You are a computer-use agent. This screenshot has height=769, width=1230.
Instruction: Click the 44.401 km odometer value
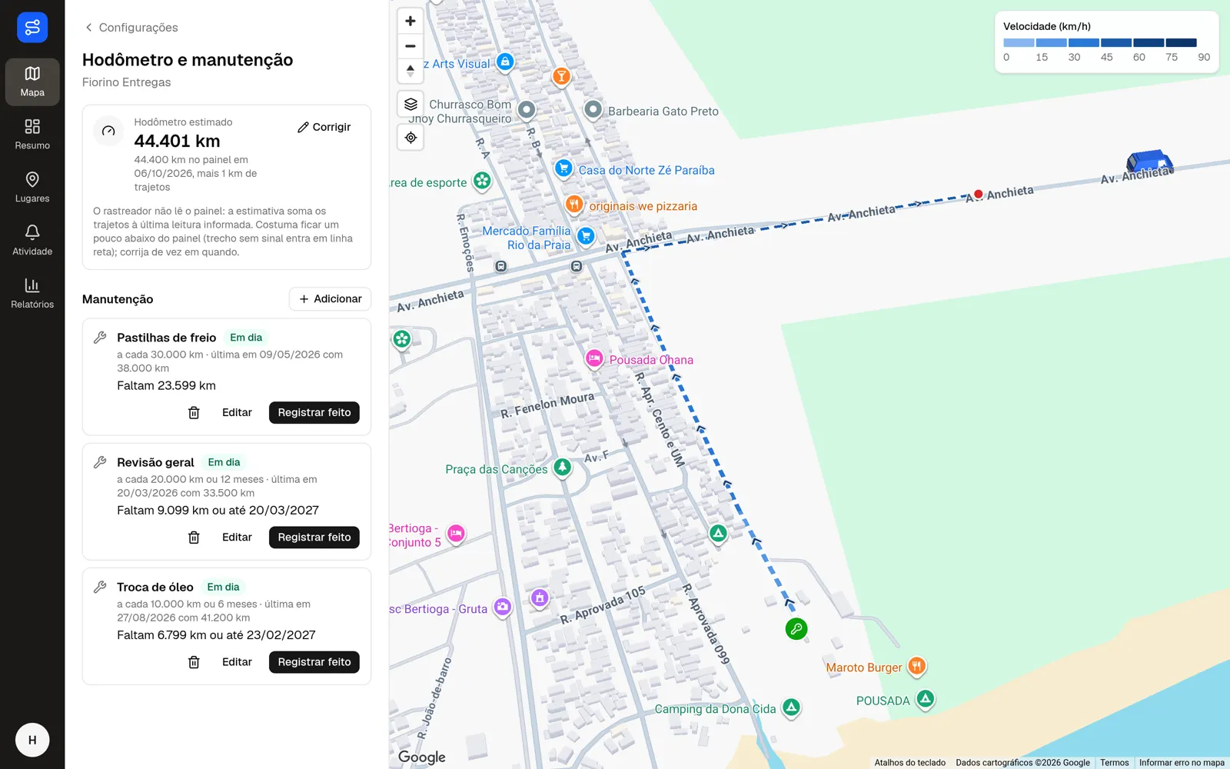point(177,141)
